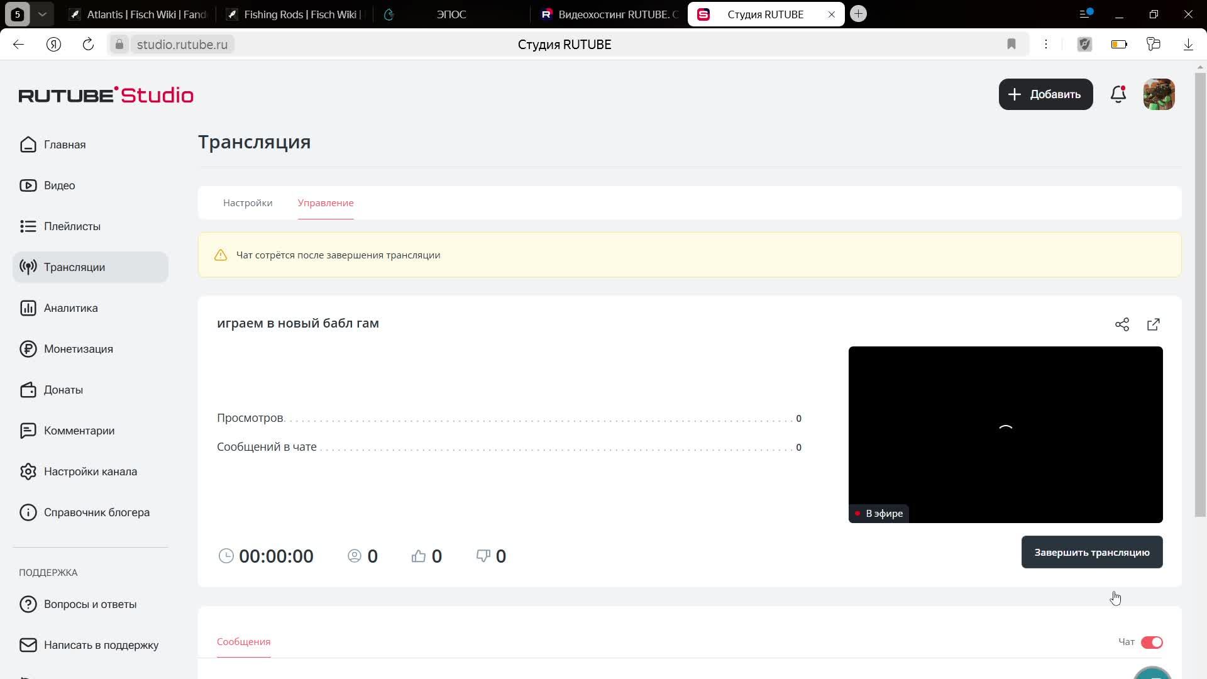
Task: Open the user avatar menu
Action: point(1159,94)
